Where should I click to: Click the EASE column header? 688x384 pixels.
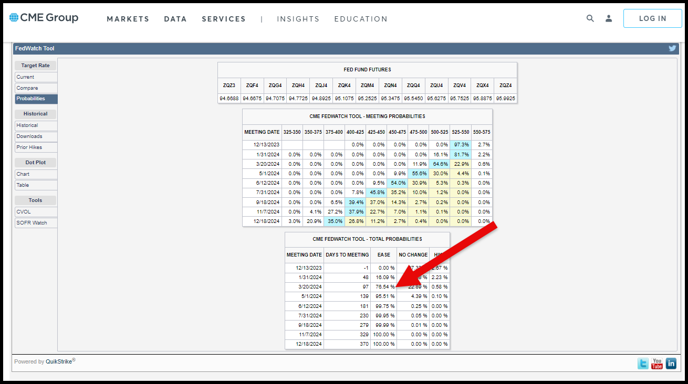point(384,255)
